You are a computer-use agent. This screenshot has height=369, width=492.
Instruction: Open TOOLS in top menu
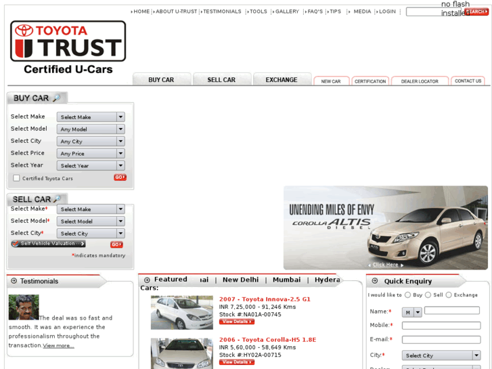click(258, 12)
